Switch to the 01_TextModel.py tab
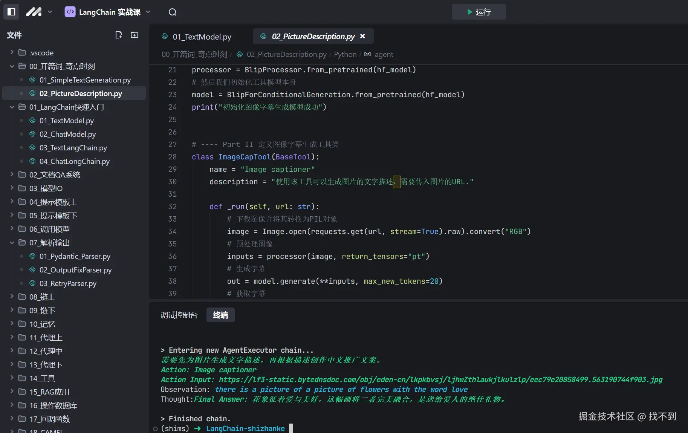The width and height of the screenshot is (688, 433). [202, 37]
